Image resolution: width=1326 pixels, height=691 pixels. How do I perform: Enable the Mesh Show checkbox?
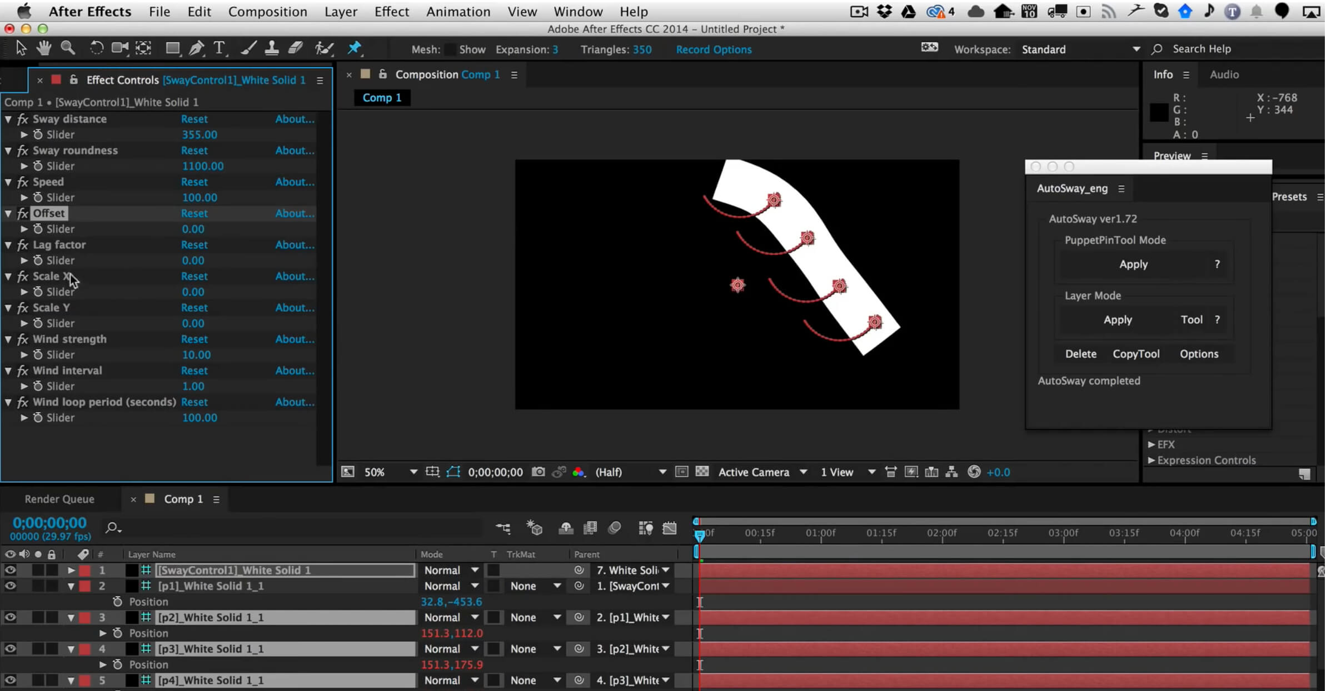[451, 49]
